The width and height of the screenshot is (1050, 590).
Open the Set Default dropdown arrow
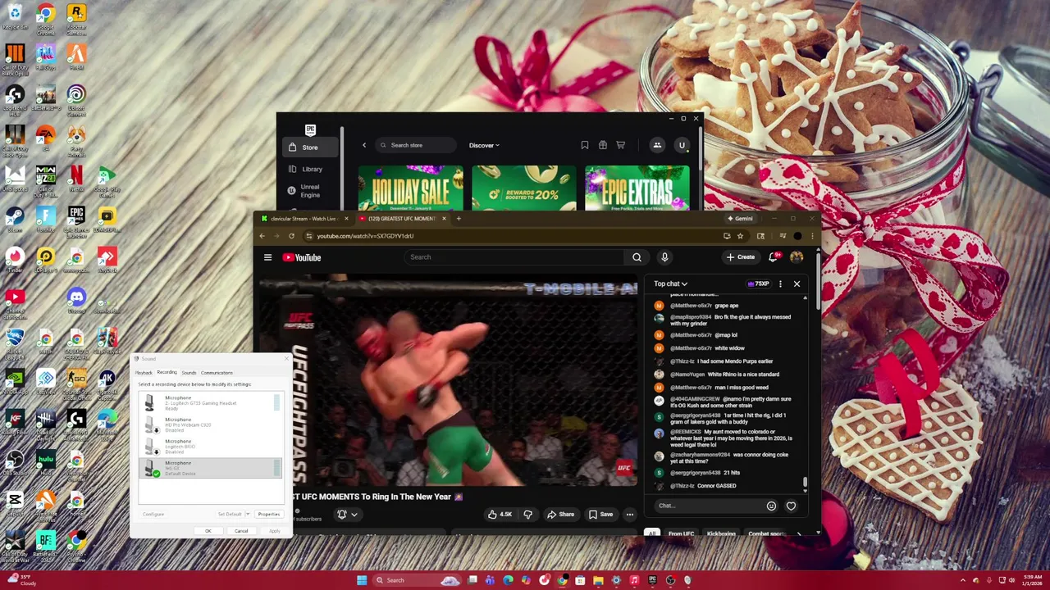pyautogui.click(x=248, y=514)
